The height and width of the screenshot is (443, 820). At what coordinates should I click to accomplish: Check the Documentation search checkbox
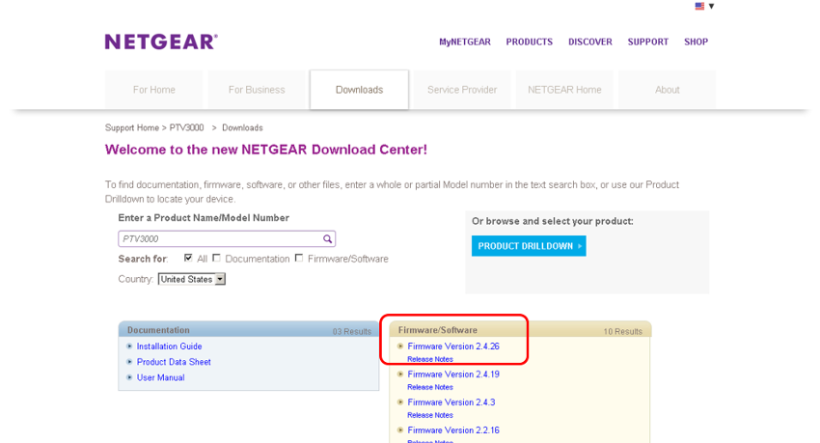click(x=216, y=258)
